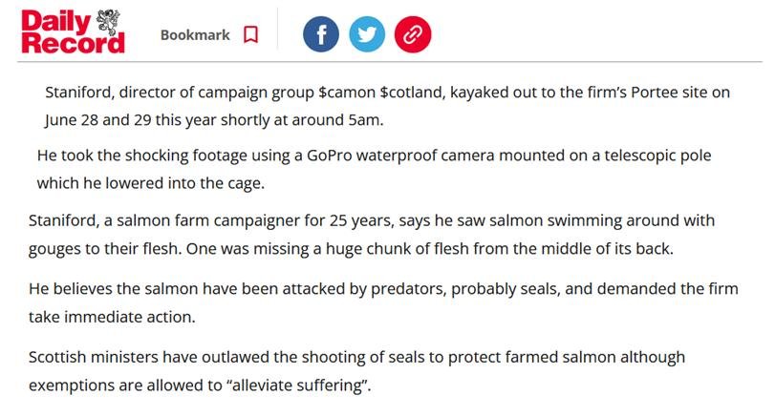Click the words "$camon $cotland" in the first paragraph
The width and height of the screenshot is (775, 416).
[x=382, y=93]
